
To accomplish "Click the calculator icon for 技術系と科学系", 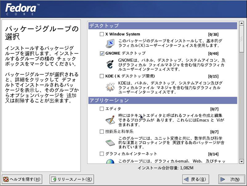I will tap(110, 143).
